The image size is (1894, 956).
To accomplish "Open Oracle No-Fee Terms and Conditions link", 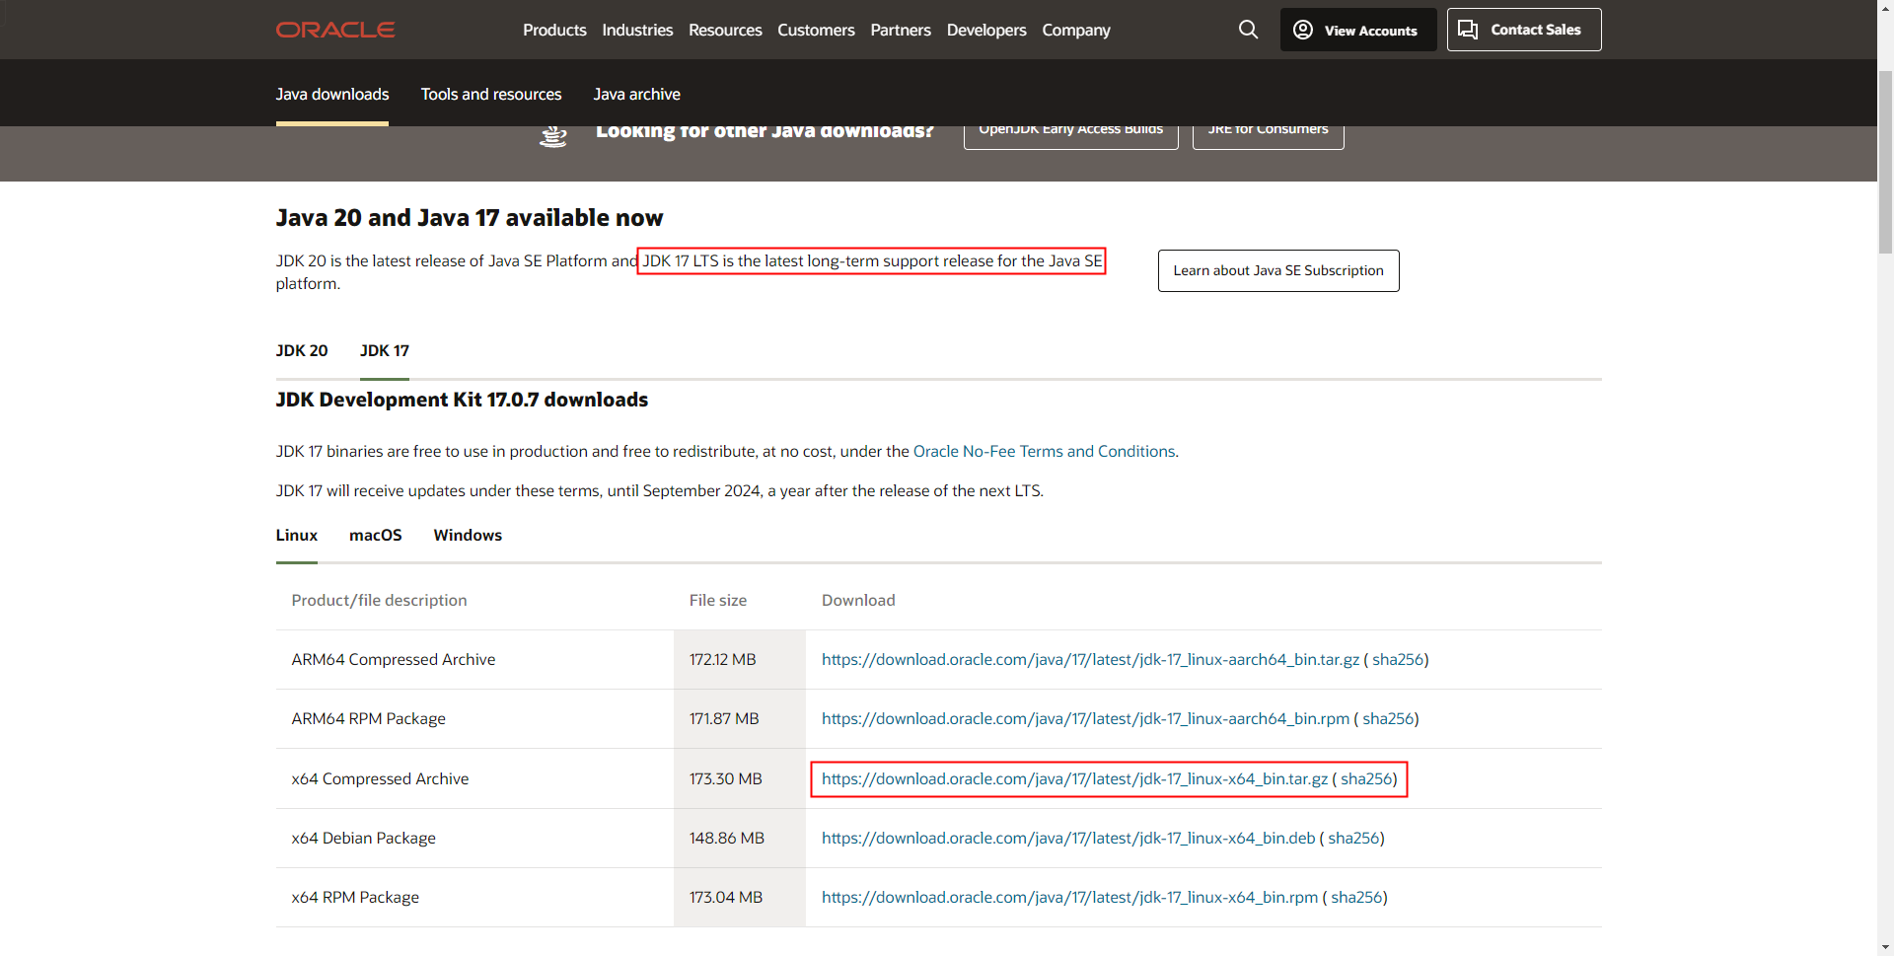I will [x=1044, y=451].
